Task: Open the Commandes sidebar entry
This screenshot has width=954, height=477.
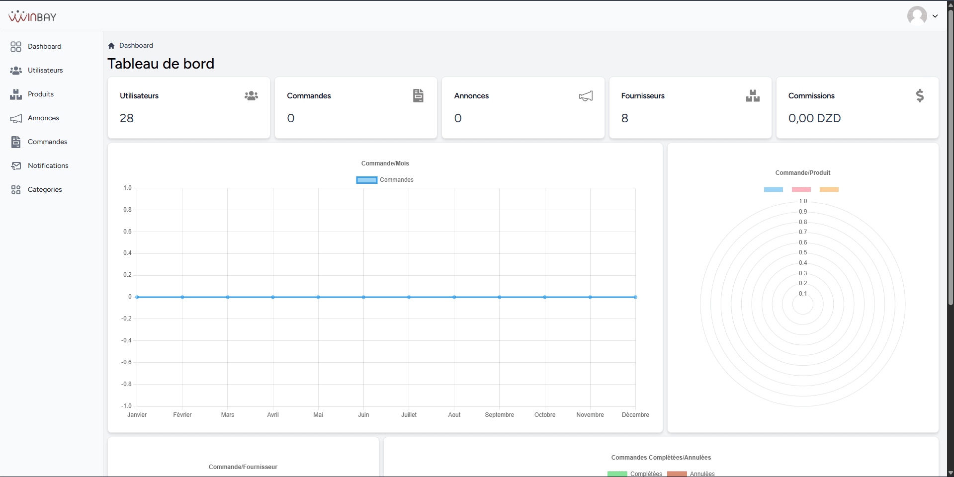Action: [x=47, y=142]
